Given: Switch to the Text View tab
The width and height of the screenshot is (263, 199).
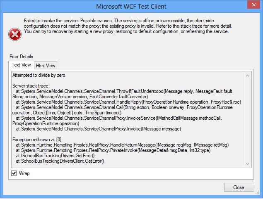Looking at the screenshot, I should 21,65.
